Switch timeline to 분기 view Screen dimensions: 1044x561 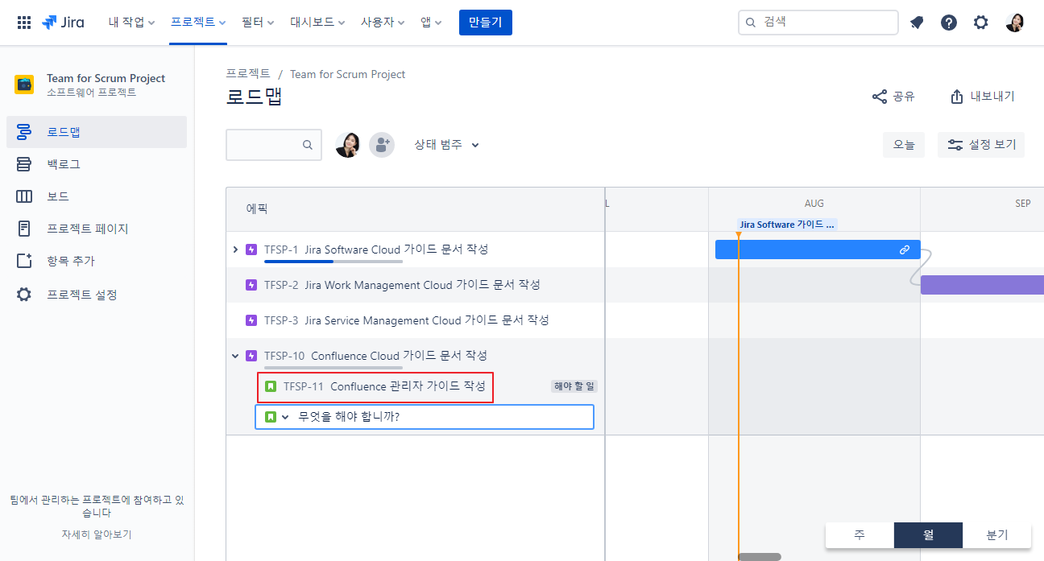(996, 535)
